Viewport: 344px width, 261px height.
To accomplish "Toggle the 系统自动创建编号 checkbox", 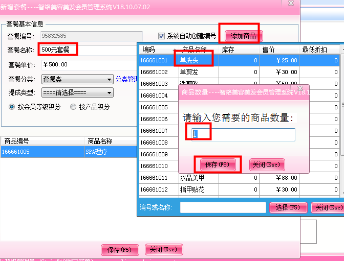I will [x=162, y=36].
